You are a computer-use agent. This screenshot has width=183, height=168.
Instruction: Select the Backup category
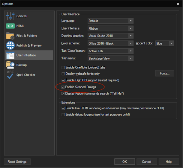pos(29,65)
